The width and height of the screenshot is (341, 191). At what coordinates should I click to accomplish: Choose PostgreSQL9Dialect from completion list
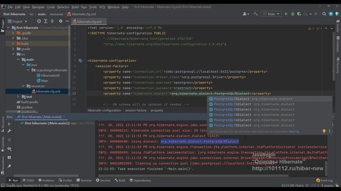point(270,99)
